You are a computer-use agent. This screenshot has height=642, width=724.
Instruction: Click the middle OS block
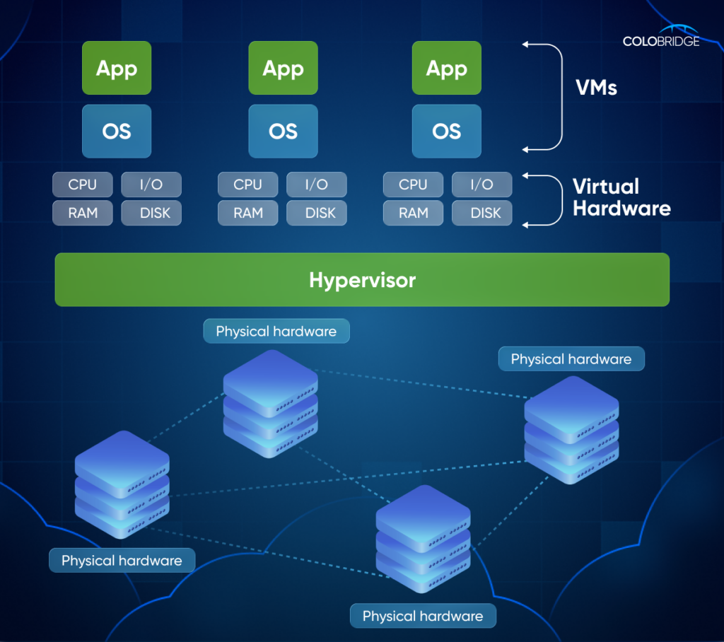(x=283, y=131)
